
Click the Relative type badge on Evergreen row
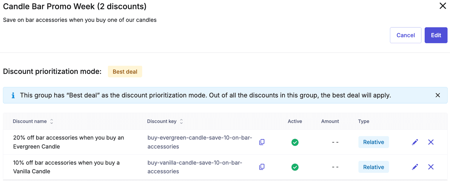coord(374,142)
